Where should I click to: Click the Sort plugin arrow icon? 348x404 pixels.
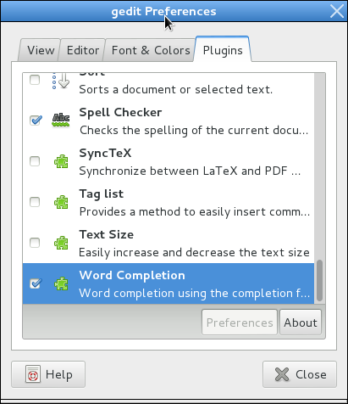[61, 81]
